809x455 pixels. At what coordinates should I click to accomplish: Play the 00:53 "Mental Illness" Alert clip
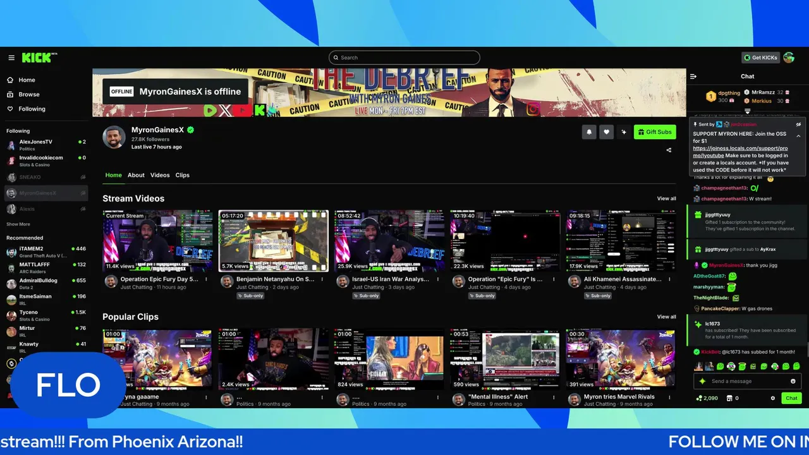click(505, 359)
